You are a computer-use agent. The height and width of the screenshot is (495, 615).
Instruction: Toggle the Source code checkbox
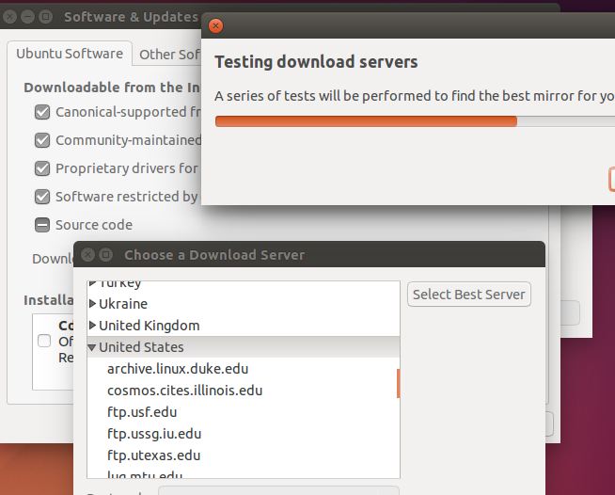point(42,225)
